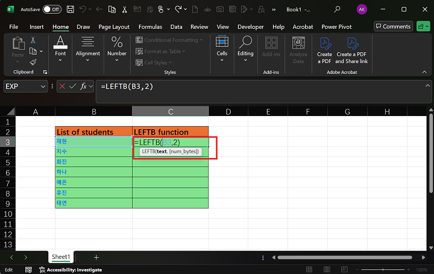Select the Sheet1 tab
434x274 pixels.
(x=60, y=257)
